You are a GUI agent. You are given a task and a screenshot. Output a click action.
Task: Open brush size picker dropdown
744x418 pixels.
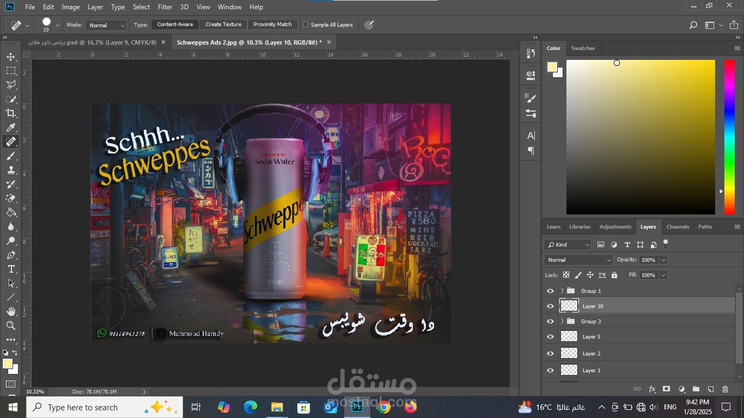[58, 25]
